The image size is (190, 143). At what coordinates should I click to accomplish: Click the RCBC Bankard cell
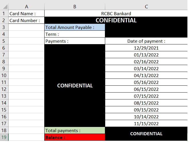pyautogui.click(x=116, y=13)
